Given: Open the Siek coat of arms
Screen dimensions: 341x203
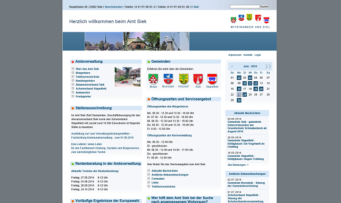Looking at the screenshot, I should (x=198, y=79).
